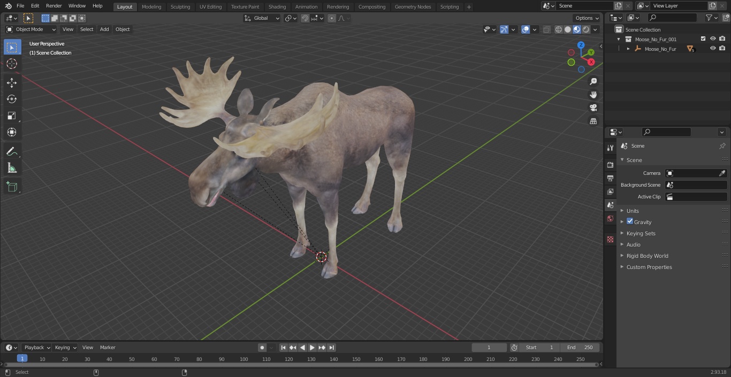Click the camera eyedropper icon
Image resolution: width=731 pixels, height=377 pixels.
point(722,173)
